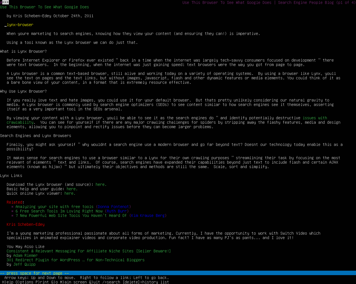Click '[delete]=history list' in the command line

[x=146, y=282]
